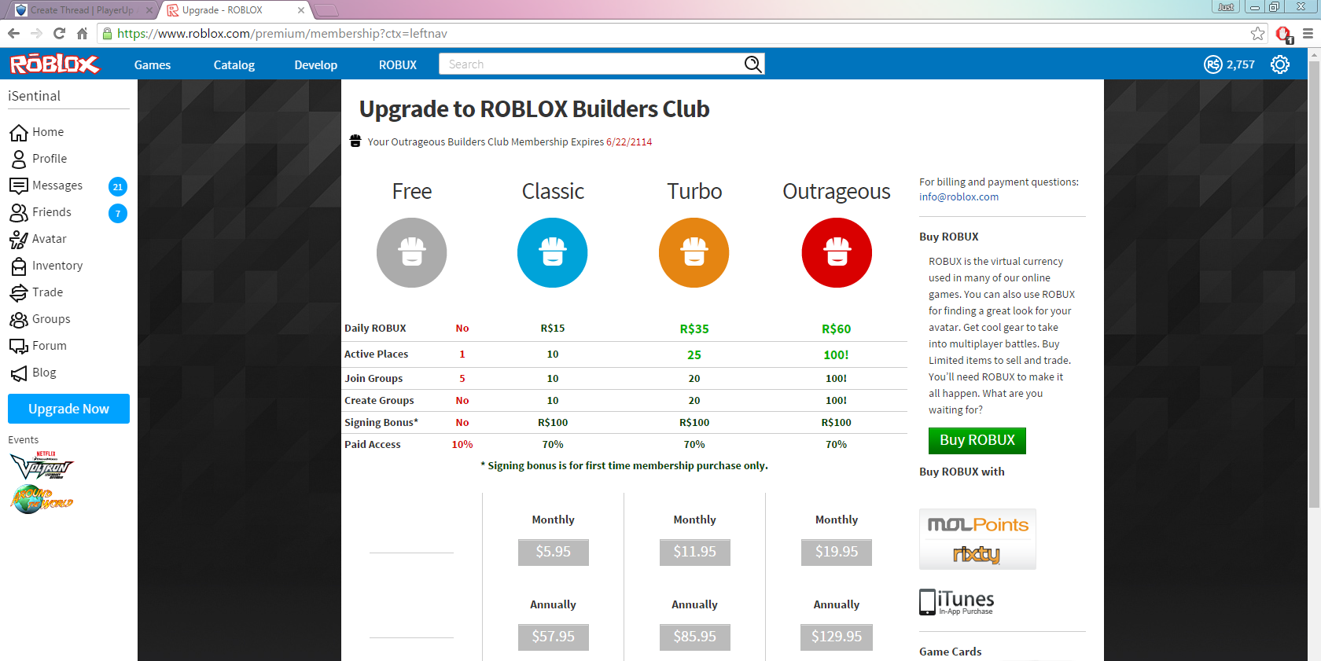1321x661 pixels.
Task: Click the Blog megaphone icon
Action: pos(19,373)
